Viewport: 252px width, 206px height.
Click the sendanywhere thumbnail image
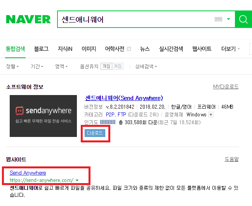(x=43, y=116)
